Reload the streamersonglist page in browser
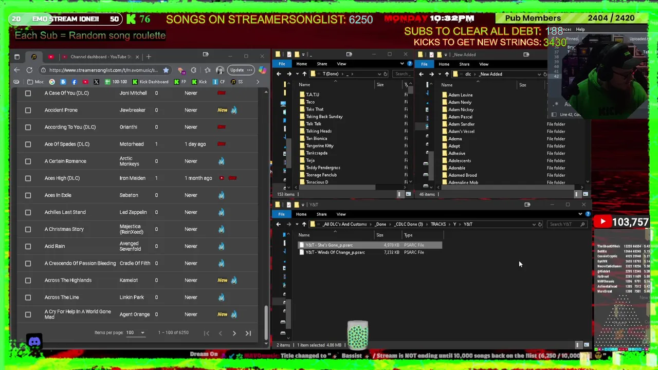The height and width of the screenshot is (370, 658). 29,70
